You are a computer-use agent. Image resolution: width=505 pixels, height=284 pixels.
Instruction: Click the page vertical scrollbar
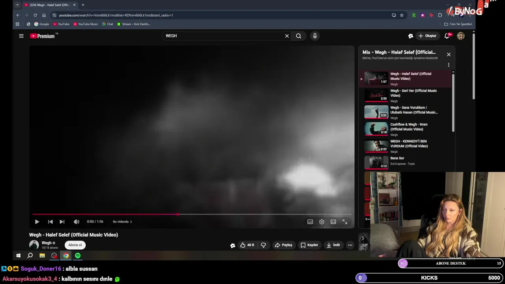[x=473, y=66]
